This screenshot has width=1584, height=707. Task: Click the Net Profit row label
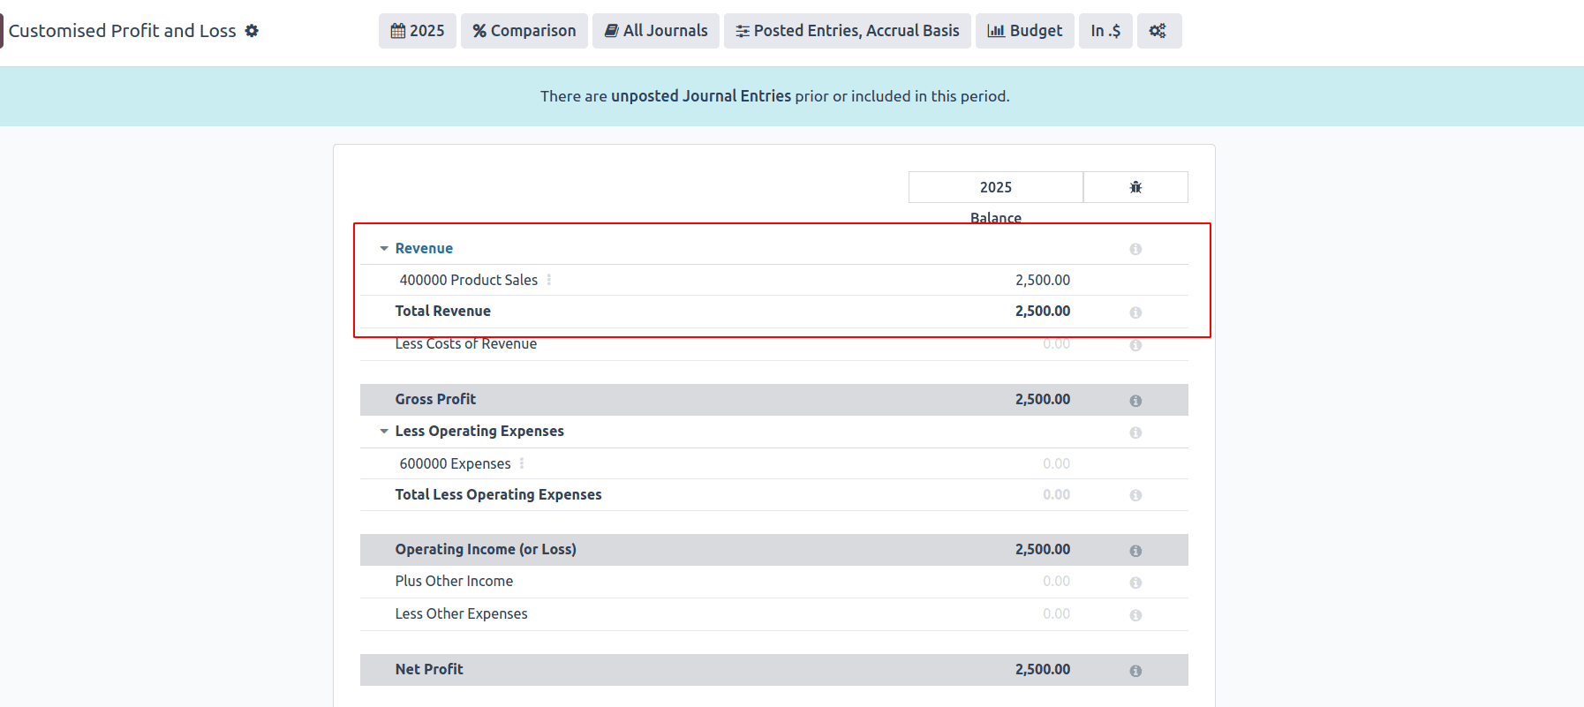(x=429, y=669)
